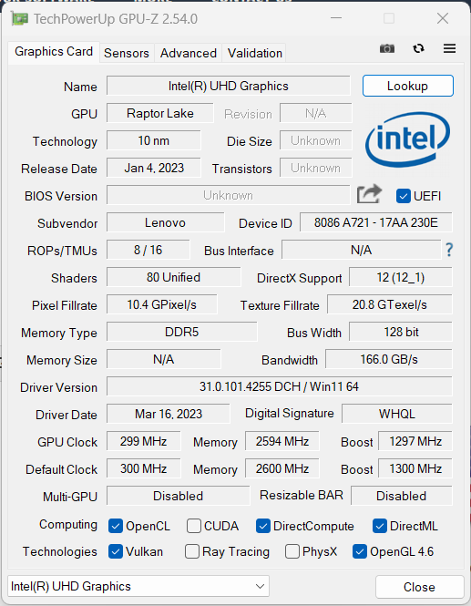Toggle the OpenCL checkbox
The image size is (471, 606).
click(116, 526)
